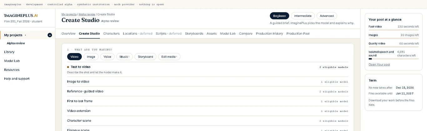Screen dimensions: 427x131
Task: Click the plus icon beside My projects
Action: (x=50, y=35)
